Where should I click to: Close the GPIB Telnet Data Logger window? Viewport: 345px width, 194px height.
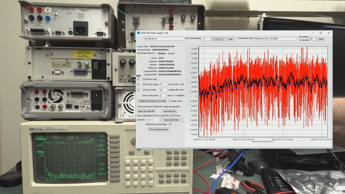click(329, 33)
